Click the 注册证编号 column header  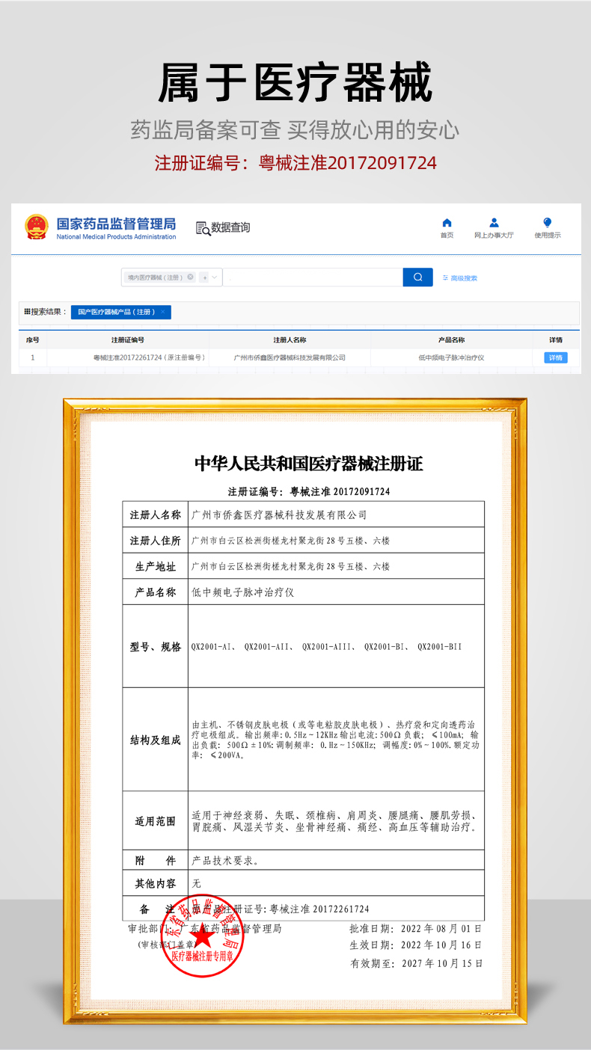pos(128,340)
